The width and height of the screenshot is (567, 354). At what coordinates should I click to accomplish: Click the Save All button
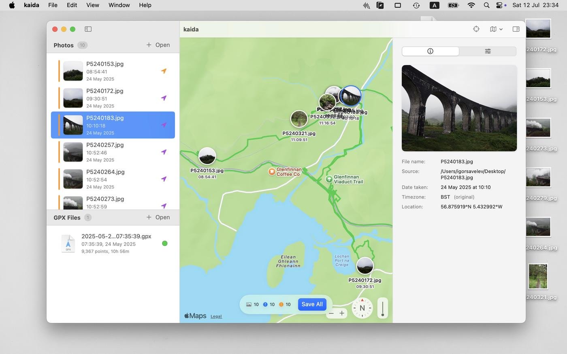pos(312,304)
